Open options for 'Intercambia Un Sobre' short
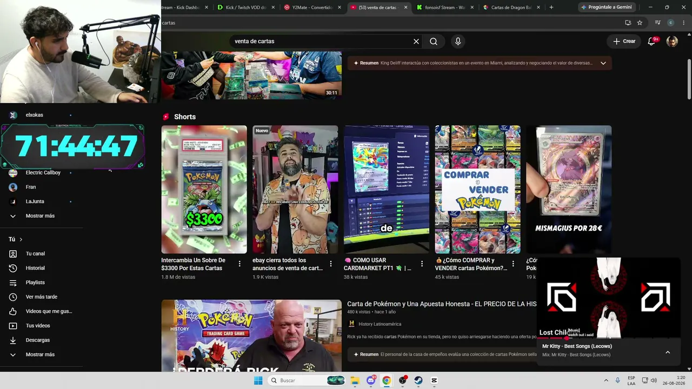The height and width of the screenshot is (389, 692). tap(239, 264)
